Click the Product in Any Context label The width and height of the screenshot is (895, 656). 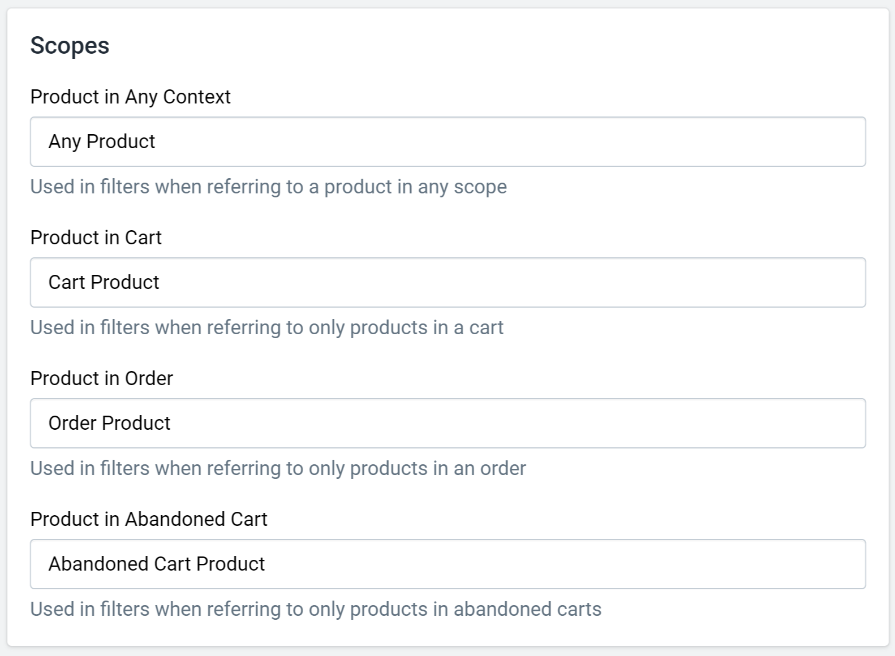click(x=131, y=97)
